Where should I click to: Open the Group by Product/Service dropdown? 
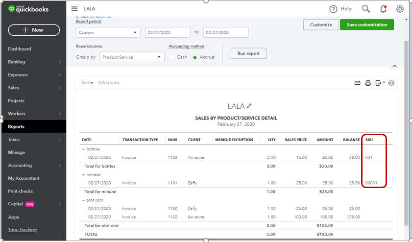click(x=132, y=57)
